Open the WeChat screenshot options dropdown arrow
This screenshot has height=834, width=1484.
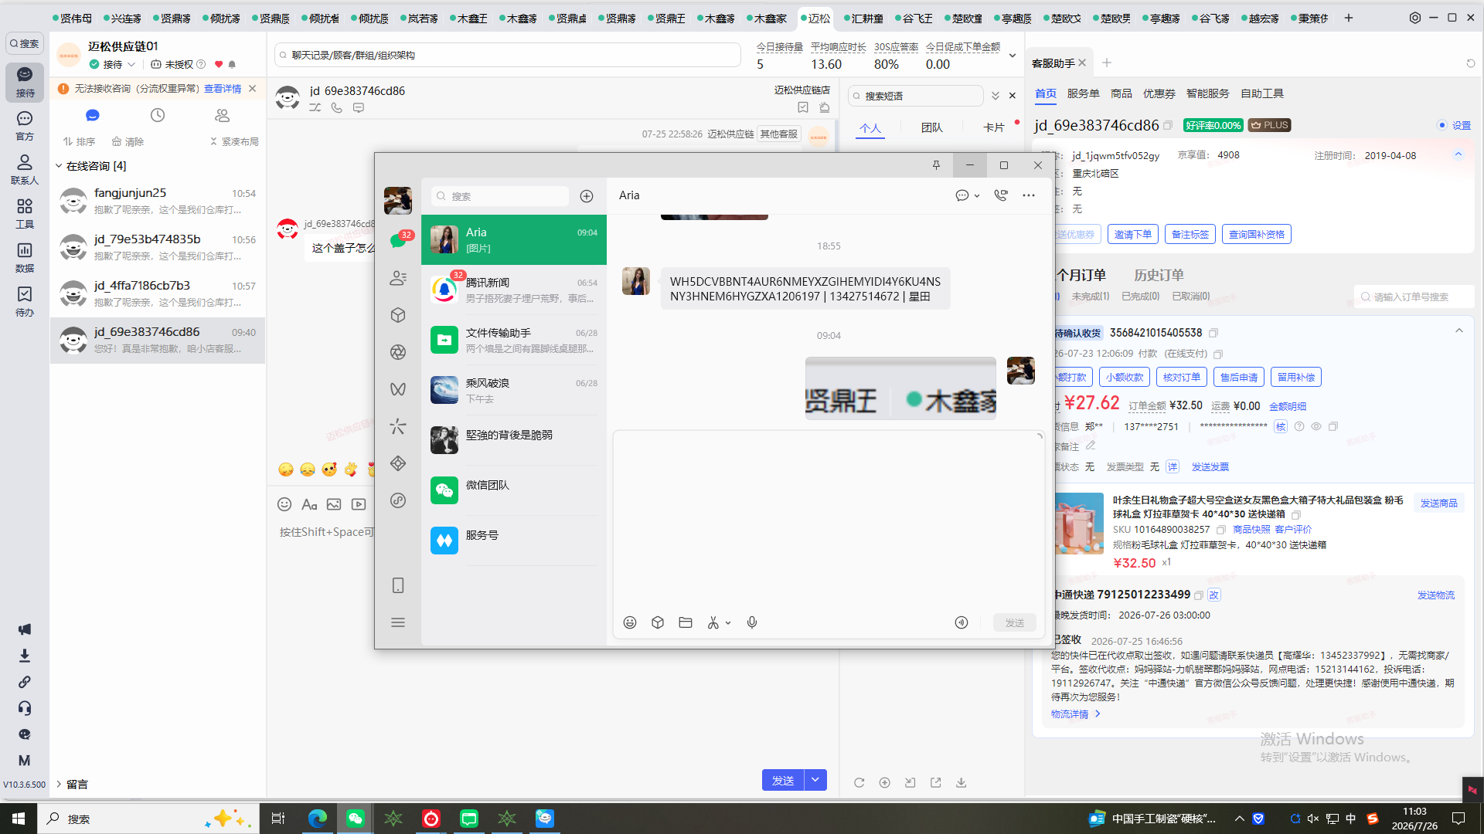(x=728, y=622)
